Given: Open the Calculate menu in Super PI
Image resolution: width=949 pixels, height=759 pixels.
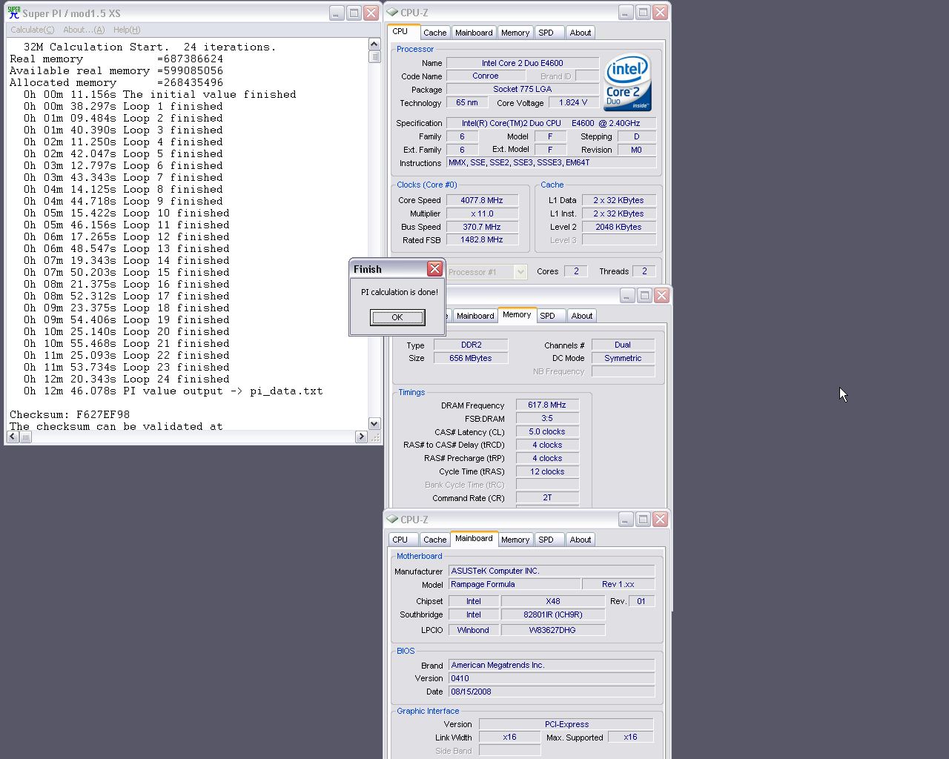Looking at the screenshot, I should point(32,30).
